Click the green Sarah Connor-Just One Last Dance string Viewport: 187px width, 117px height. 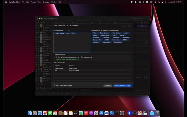click(67, 59)
